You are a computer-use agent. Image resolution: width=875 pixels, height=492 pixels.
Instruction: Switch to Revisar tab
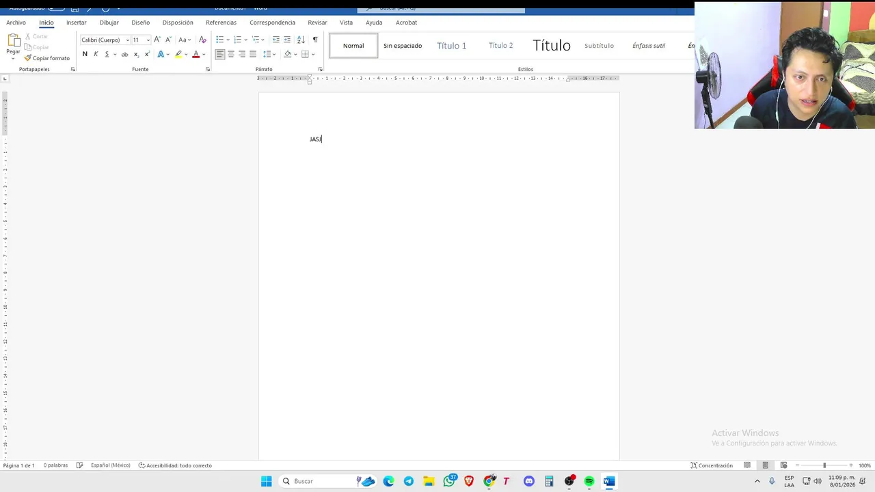click(317, 23)
